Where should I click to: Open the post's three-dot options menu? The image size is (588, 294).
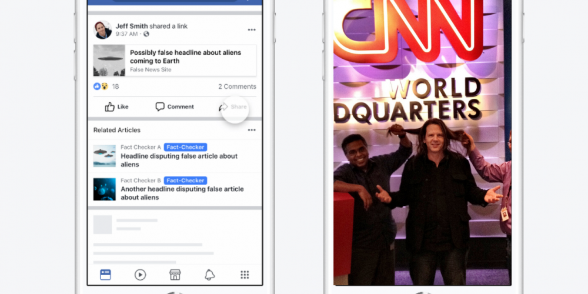[252, 29]
